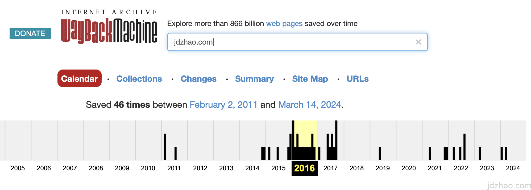Select year 2017 in the timeline
531x190 pixels.
330,168
